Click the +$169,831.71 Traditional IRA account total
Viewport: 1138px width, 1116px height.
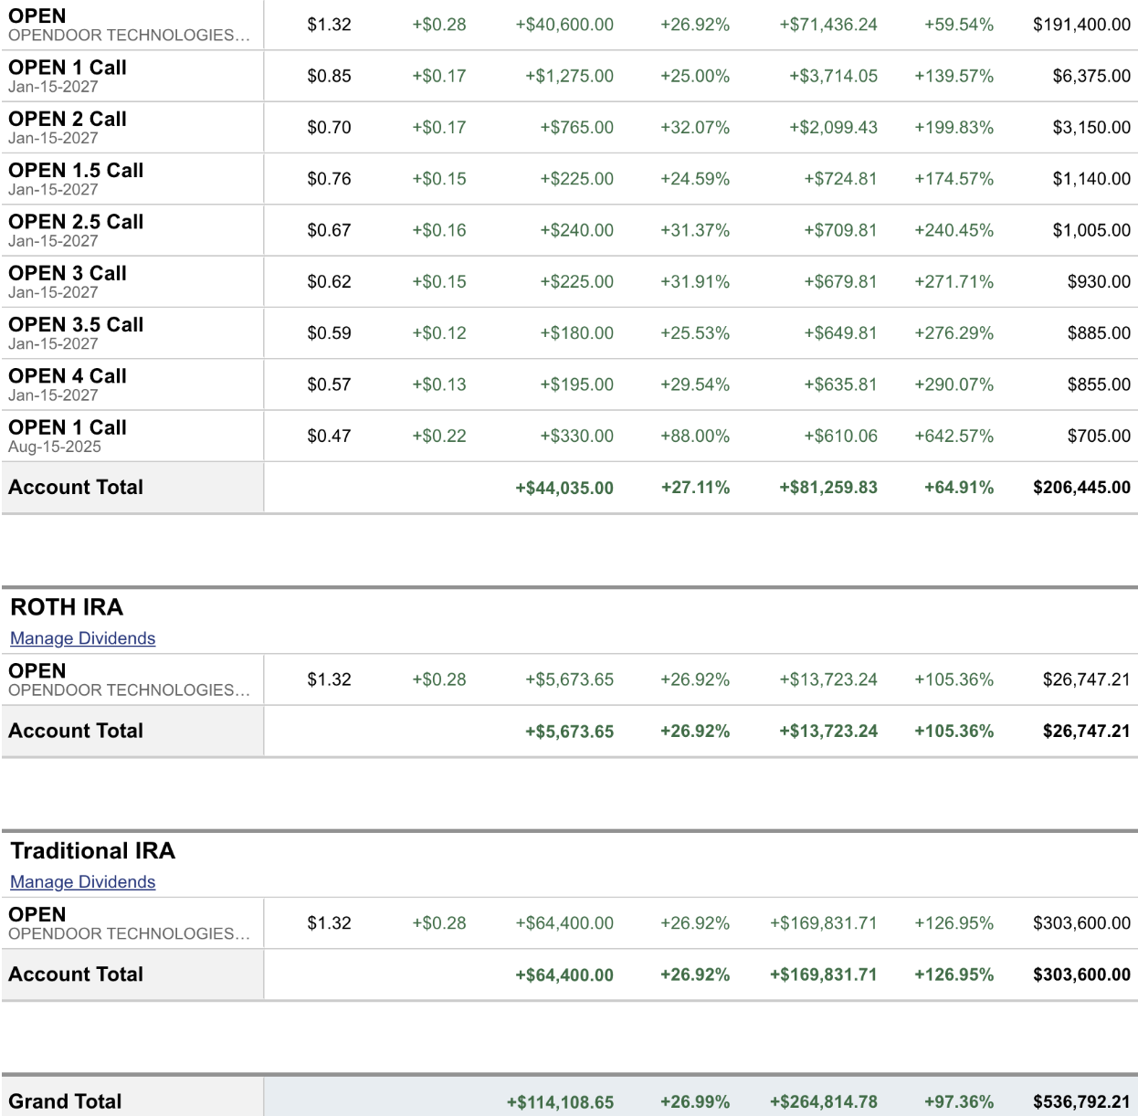[824, 975]
